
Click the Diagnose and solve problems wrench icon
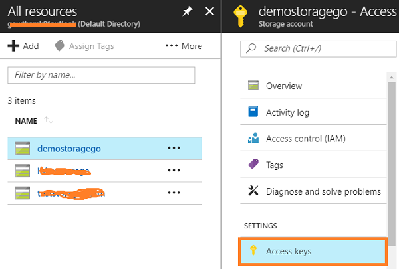(253, 191)
